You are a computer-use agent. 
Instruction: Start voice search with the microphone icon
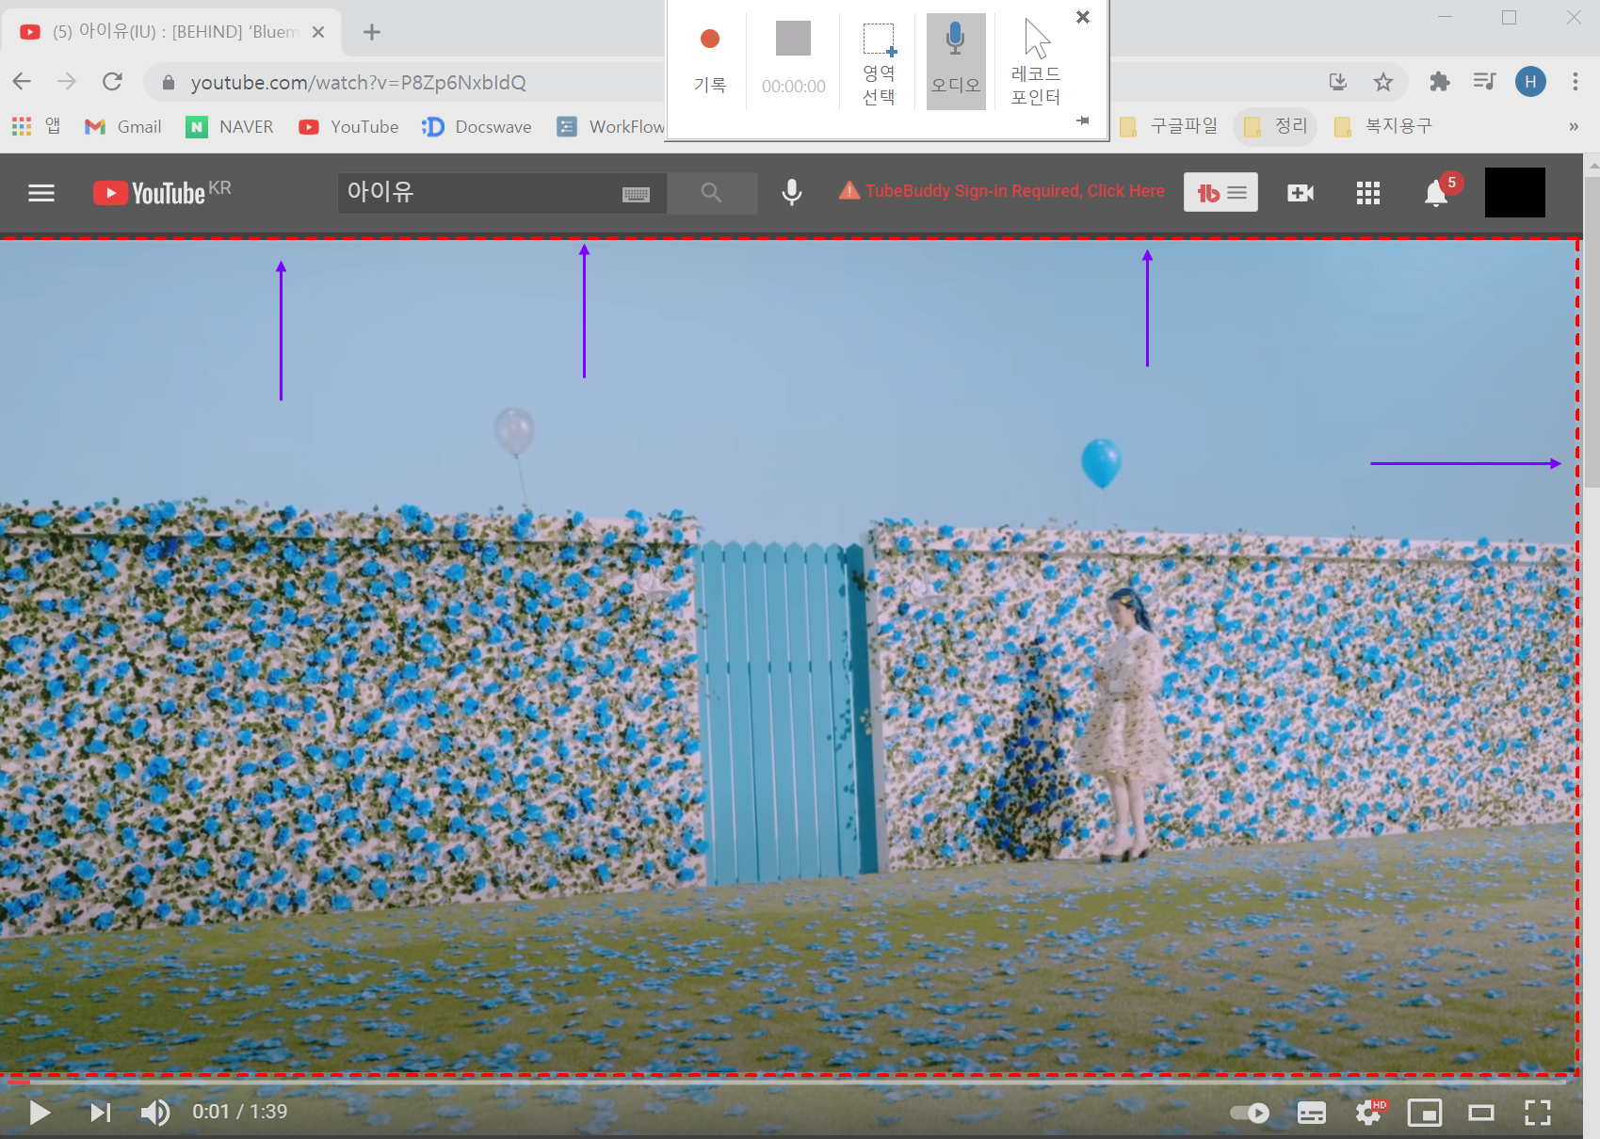792,192
